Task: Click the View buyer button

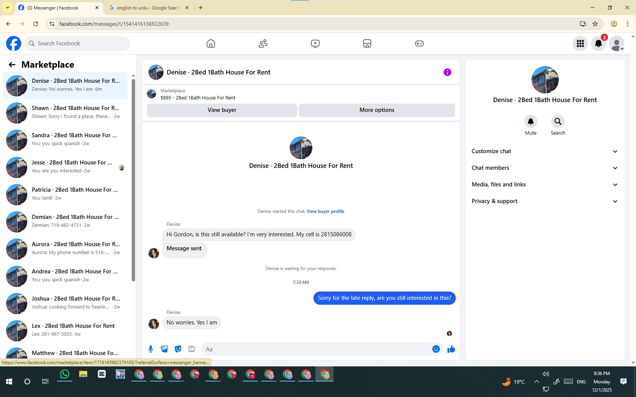Action: [x=222, y=110]
